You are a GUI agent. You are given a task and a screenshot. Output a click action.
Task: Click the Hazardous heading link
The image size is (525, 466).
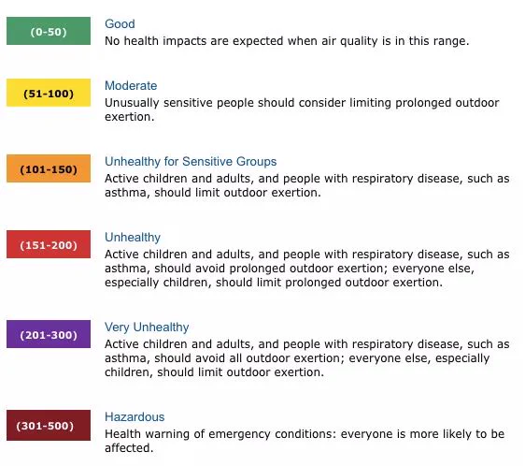135,416
